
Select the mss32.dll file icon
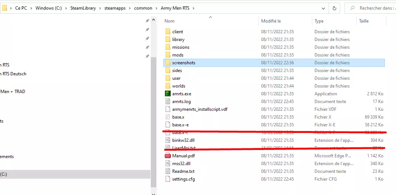click(168, 164)
